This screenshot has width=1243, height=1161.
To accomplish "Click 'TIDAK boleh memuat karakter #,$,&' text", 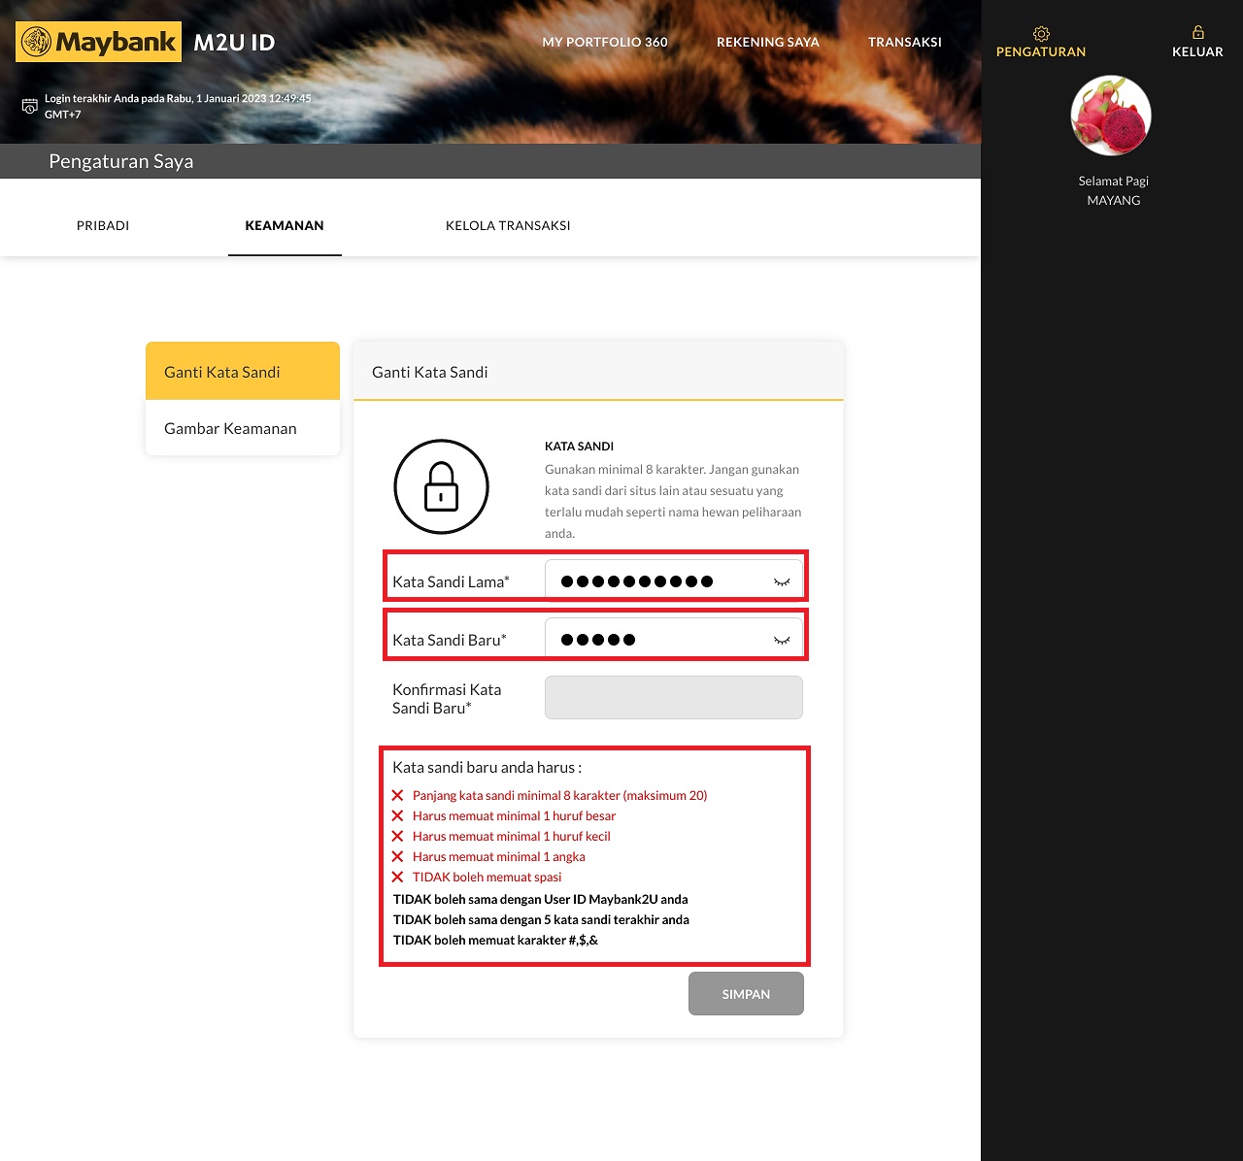I will [495, 940].
